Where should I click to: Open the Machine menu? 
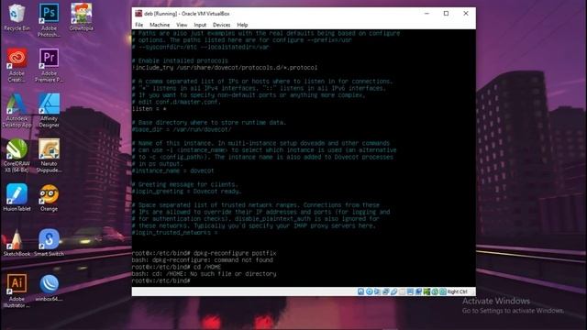point(160,25)
